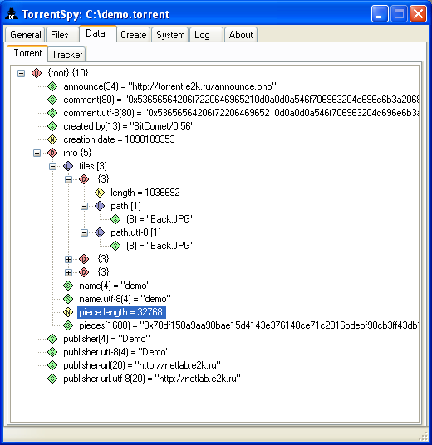Open the Files tab

click(62, 35)
